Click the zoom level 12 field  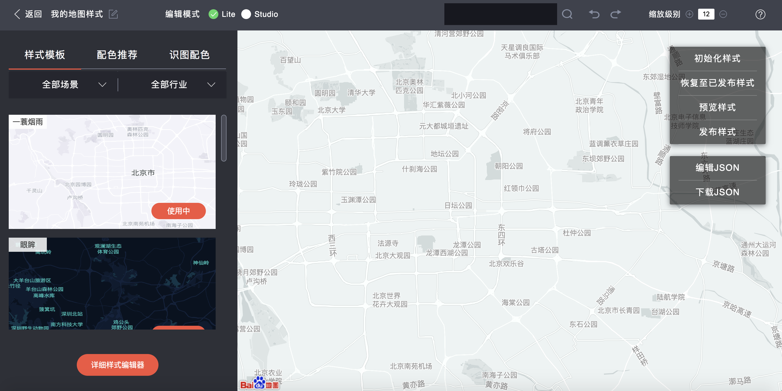[706, 14]
